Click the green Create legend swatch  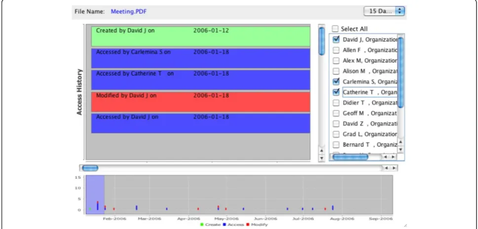pyautogui.click(x=201, y=225)
